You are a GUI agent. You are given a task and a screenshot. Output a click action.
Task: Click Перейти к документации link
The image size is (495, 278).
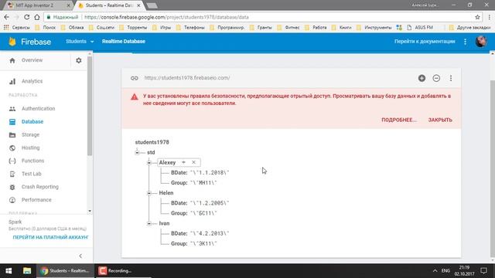pos(425,41)
